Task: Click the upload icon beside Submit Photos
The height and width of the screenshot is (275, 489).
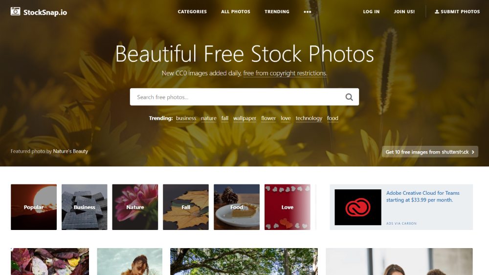Action: click(437, 12)
